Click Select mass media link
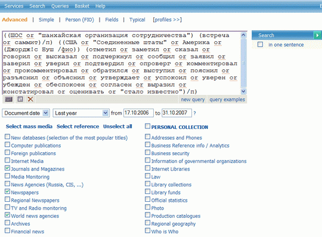322x237 pixels. click(x=29, y=127)
